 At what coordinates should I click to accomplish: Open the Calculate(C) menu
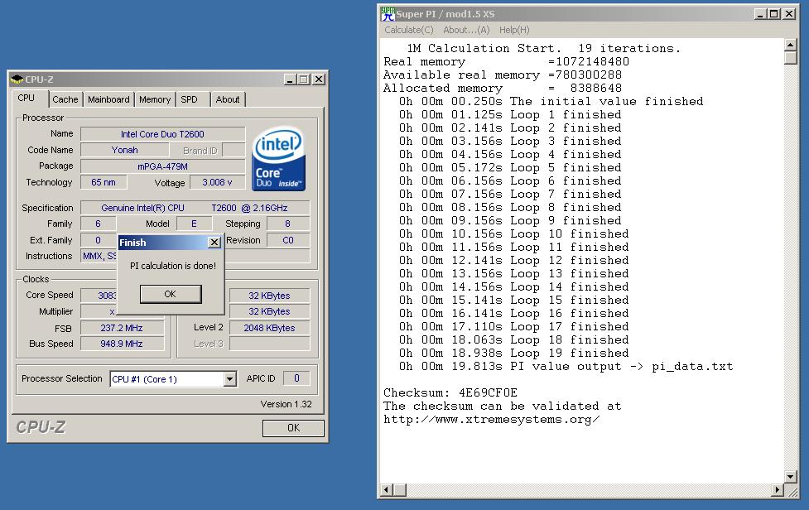tap(409, 30)
